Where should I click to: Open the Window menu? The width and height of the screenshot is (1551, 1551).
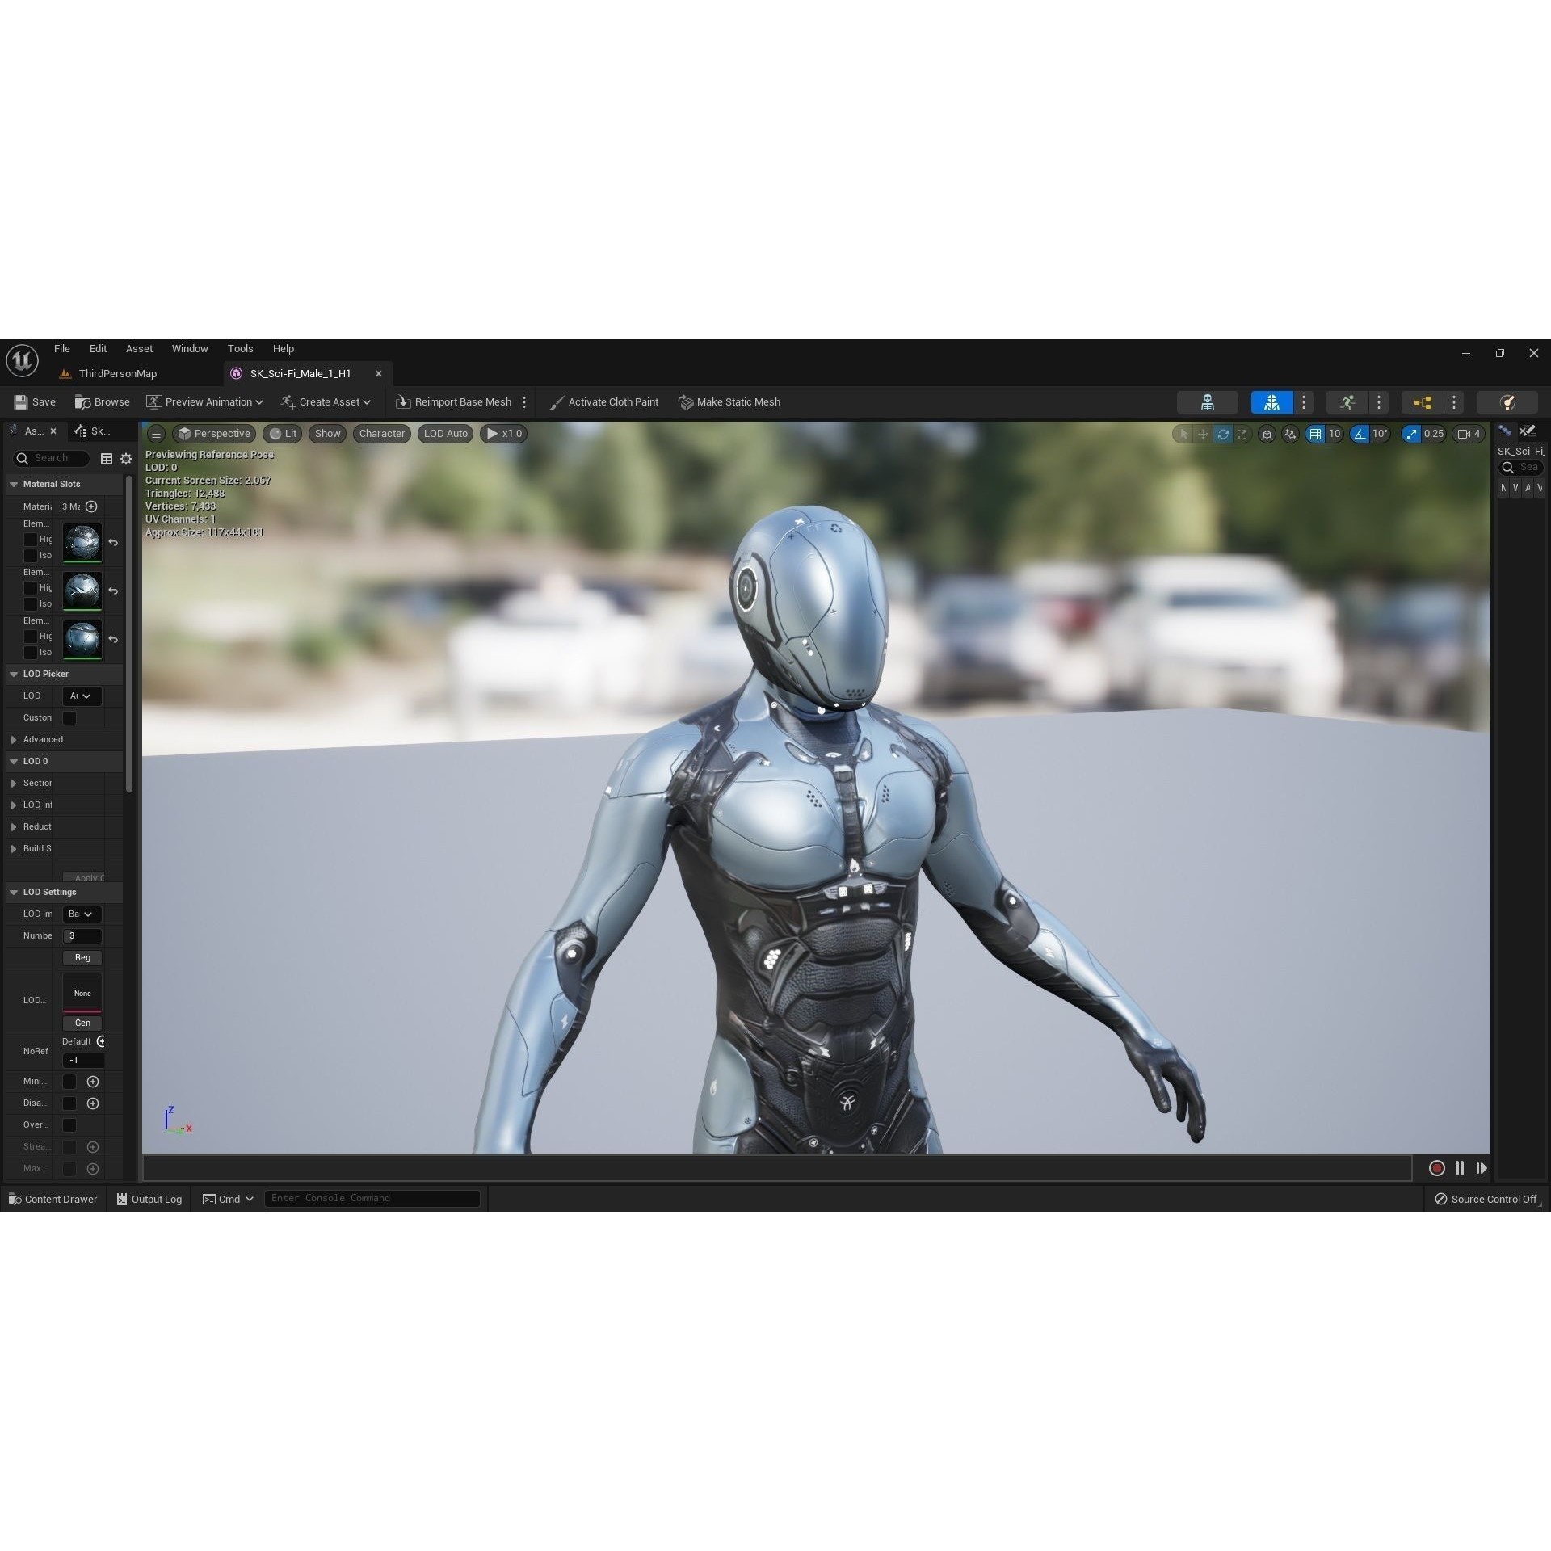(190, 349)
